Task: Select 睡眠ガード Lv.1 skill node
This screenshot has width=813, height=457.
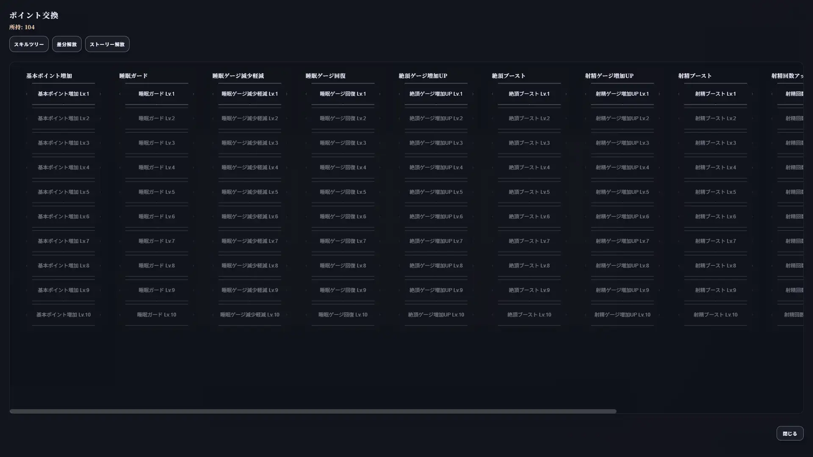Action: 157,94
